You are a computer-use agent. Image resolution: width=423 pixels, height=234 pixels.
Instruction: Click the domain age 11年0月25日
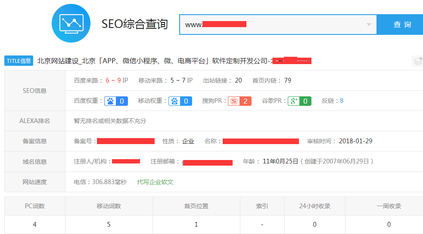click(280, 161)
